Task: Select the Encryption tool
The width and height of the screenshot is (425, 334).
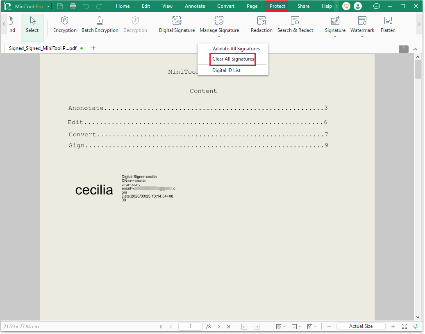Action: coord(64,25)
